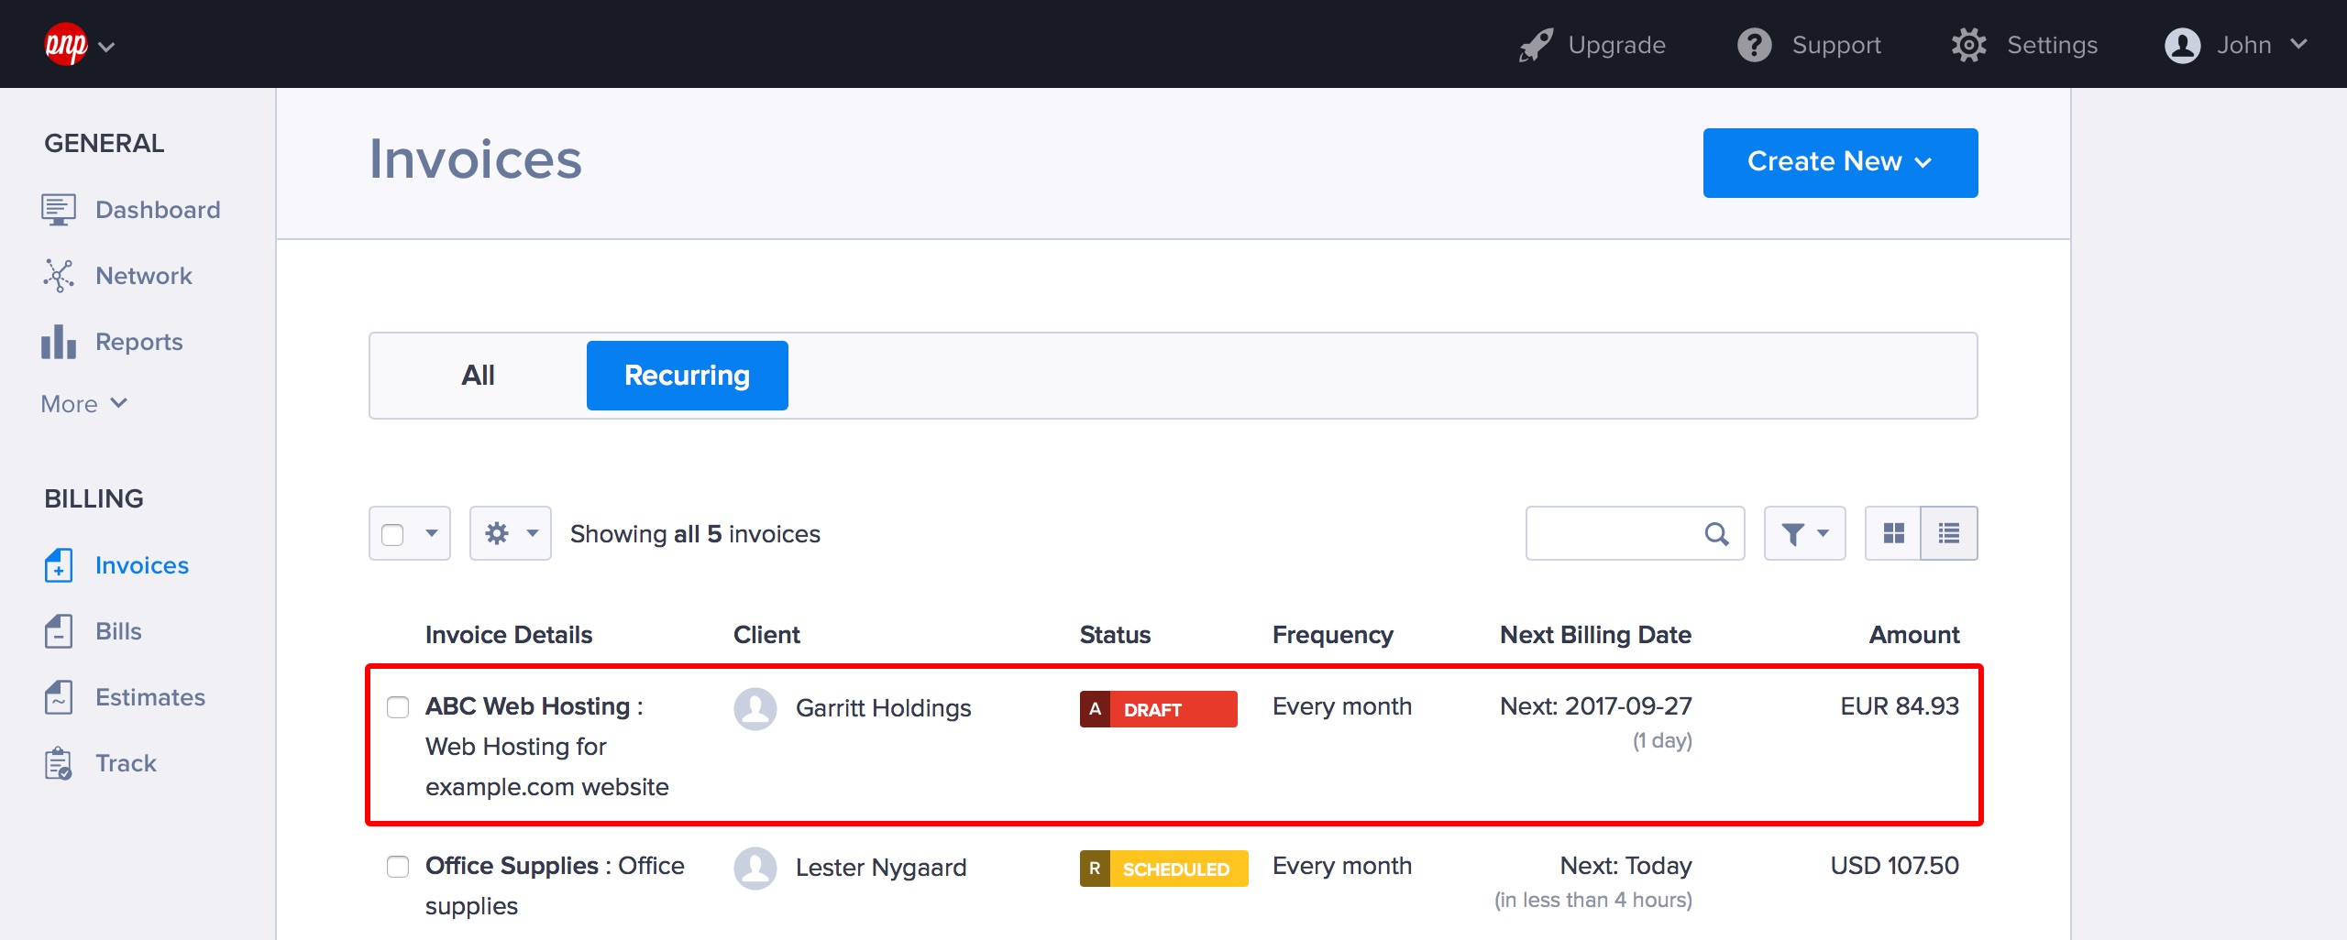Image resolution: width=2347 pixels, height=940 pixels.
Task: Click the Support question mark icon
Action: pos(1755,45)
